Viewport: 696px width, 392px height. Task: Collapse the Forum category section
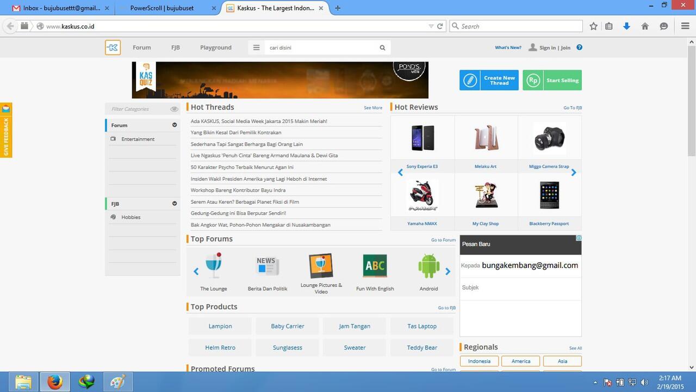(x=175, y=125)
